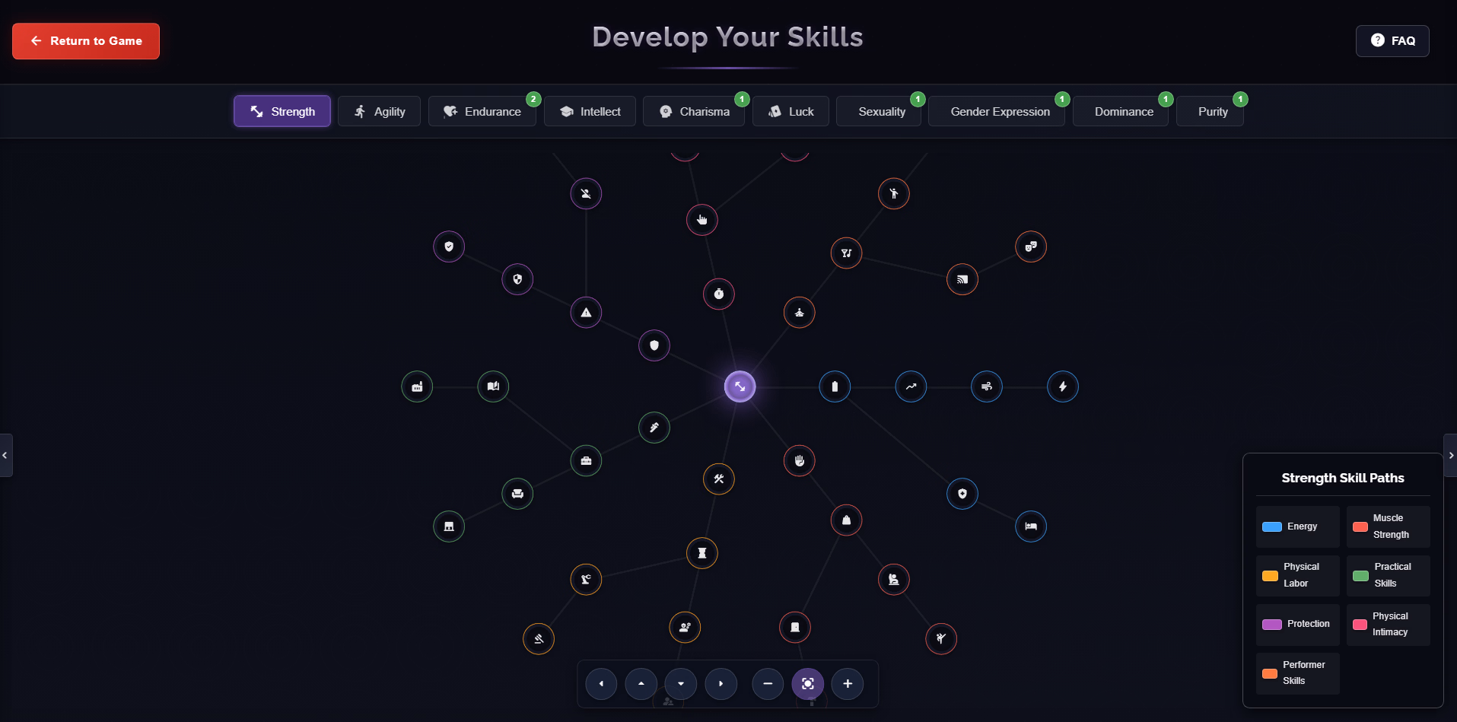
Task: Open the Purity tab
Action: coord(1210,111)
